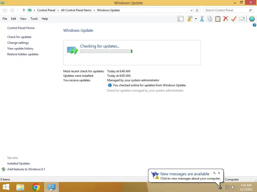Click the Forward navigation arrow

click(12, 10)
